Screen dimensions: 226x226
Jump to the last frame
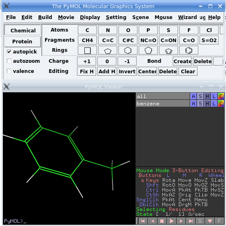click(x=191, y=221)
